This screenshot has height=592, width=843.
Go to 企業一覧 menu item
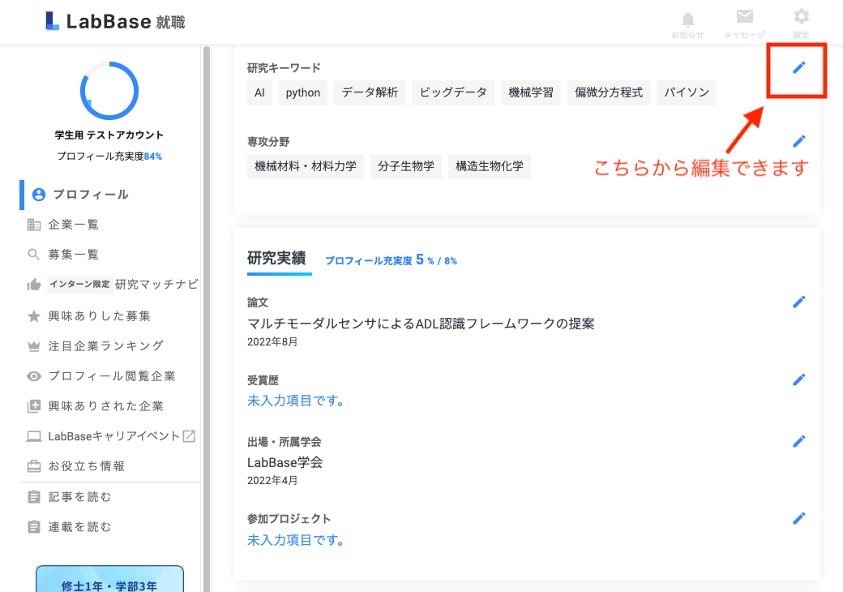tap(73, 225)
